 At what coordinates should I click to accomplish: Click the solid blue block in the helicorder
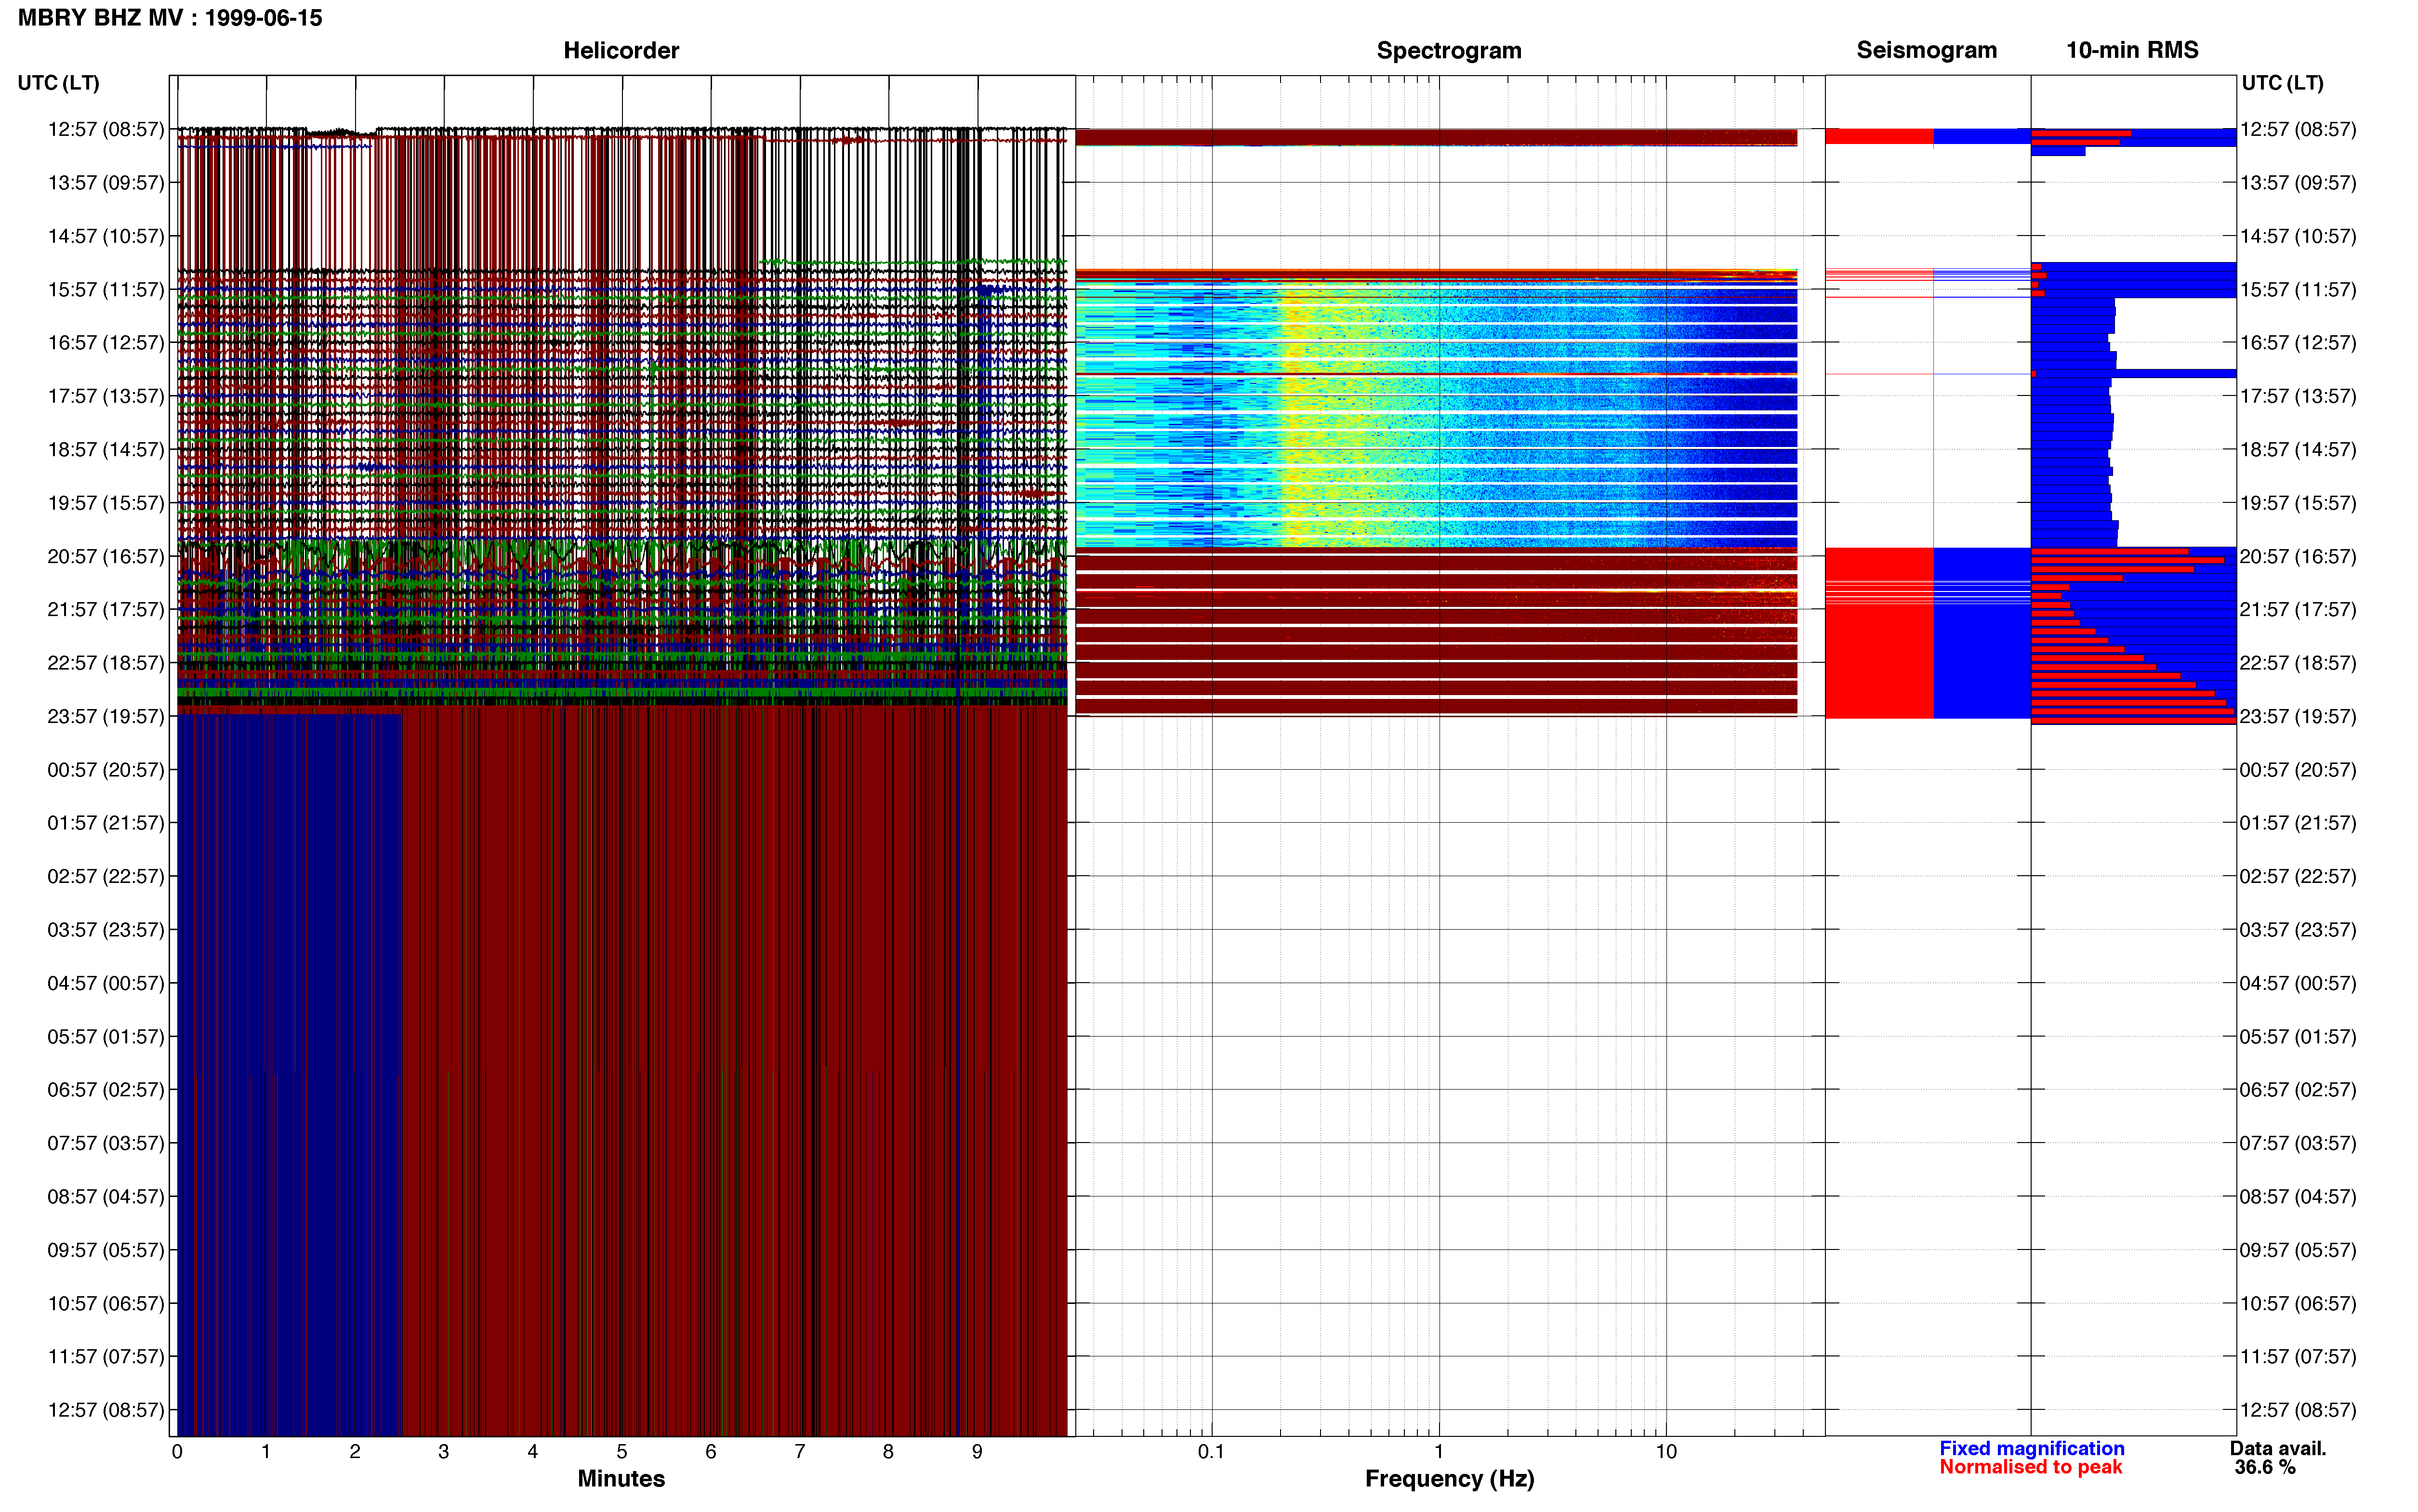(x=290, y=1075)
